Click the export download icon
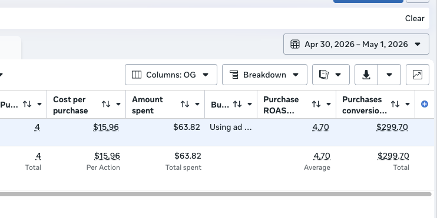Screen dimensions: 437x218 point(366,75)
